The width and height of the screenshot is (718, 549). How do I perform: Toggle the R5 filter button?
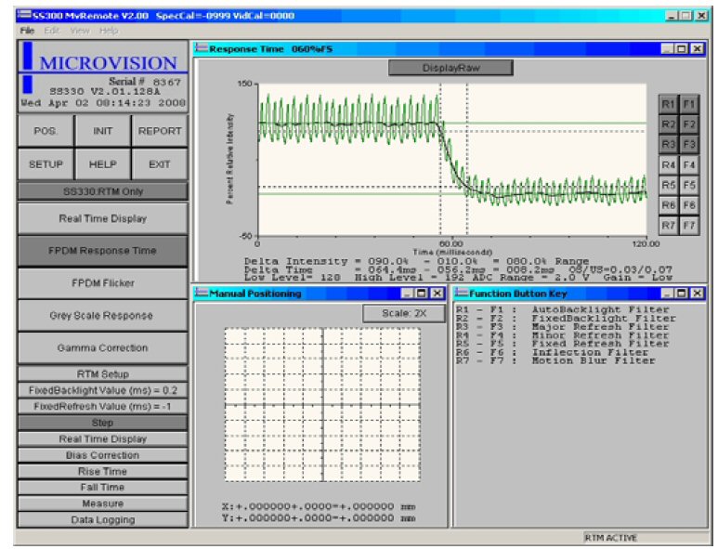pyautogui.click(x=669, y=185)
